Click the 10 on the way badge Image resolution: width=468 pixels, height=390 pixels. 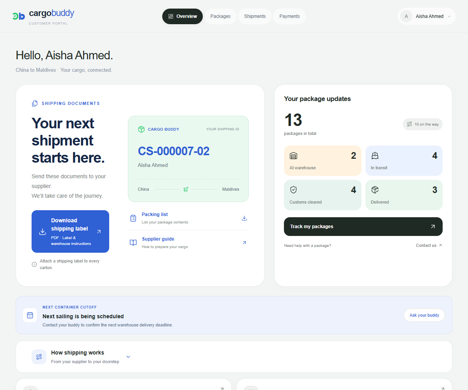point(423,124)
